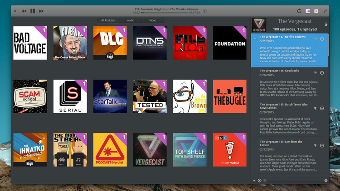Show info for the playing episode
Viewport: 340px width, 191px height.
click(x=204, y=10)
